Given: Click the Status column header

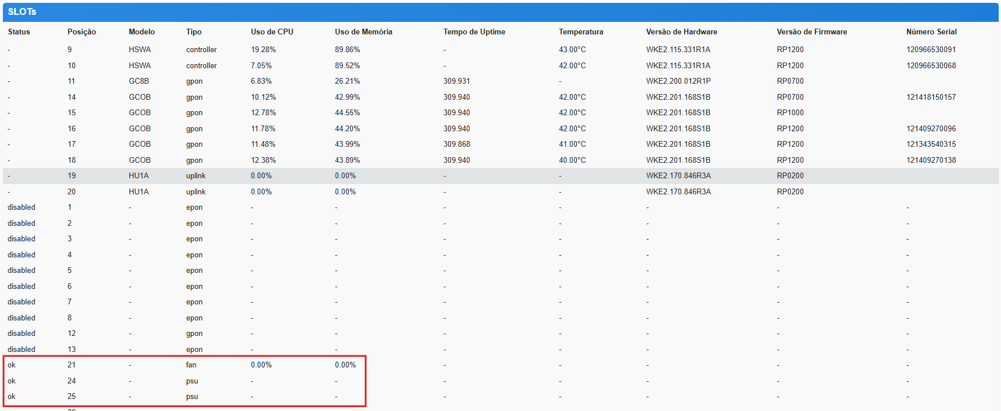Looking at the screenshot, I should [x=19, y=32].
